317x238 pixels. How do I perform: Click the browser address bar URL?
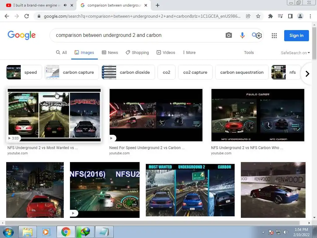[142, 16]
